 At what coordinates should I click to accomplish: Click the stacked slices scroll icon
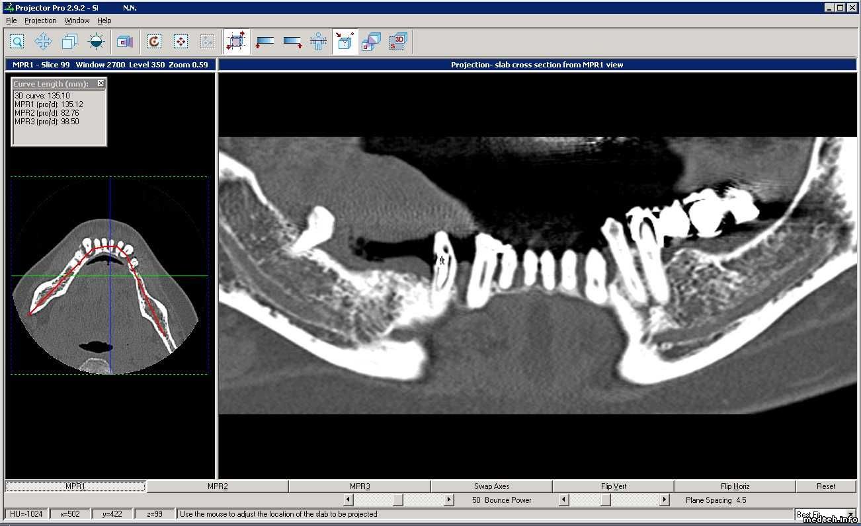coord(69,42)
